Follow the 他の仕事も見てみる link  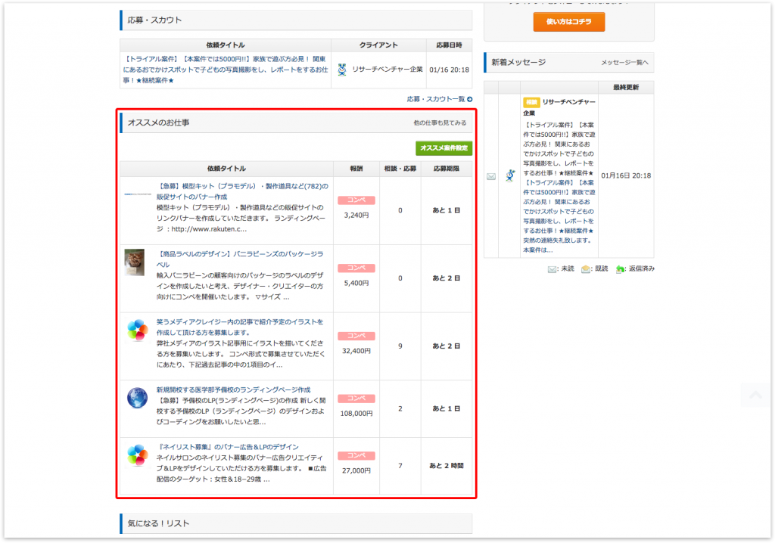pyautogui.click(x=440, y=123)
